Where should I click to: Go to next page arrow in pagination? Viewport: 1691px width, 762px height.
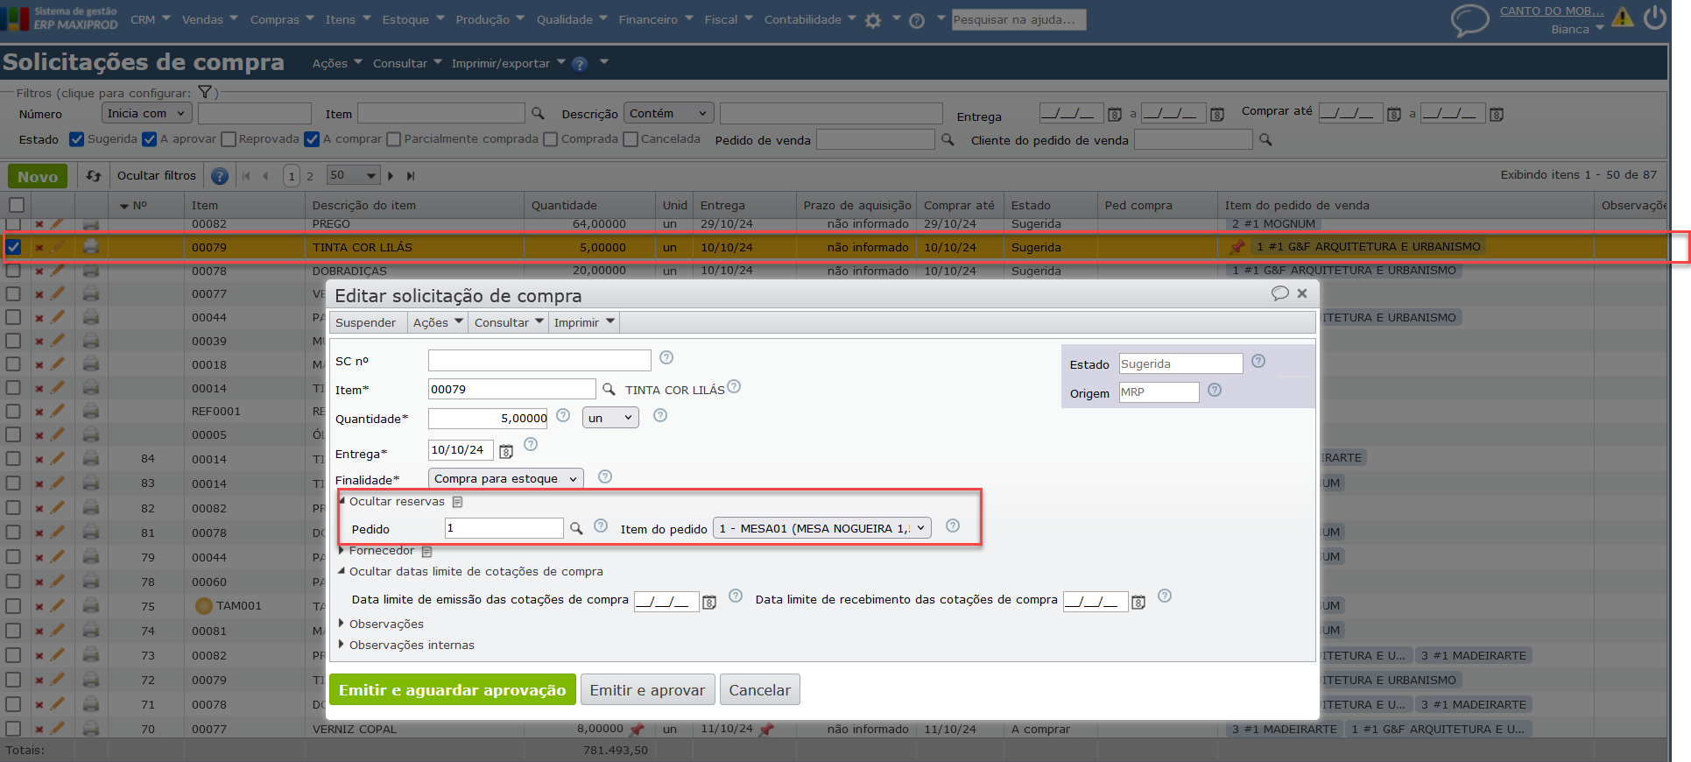pyautogui.click(x=391, y=176)
